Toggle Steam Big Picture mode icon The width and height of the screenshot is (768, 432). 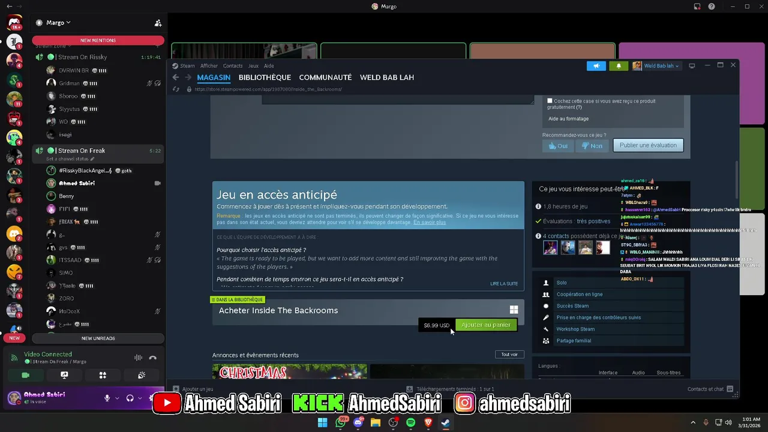click(692, 66)
